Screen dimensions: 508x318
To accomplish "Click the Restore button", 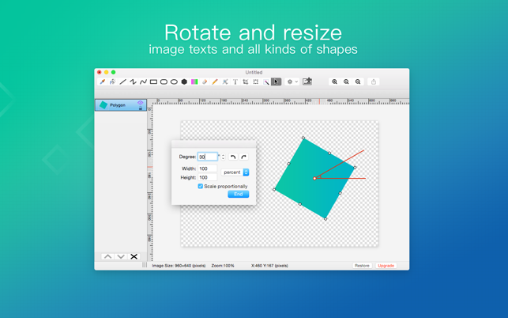I will (x=362, y=266).
